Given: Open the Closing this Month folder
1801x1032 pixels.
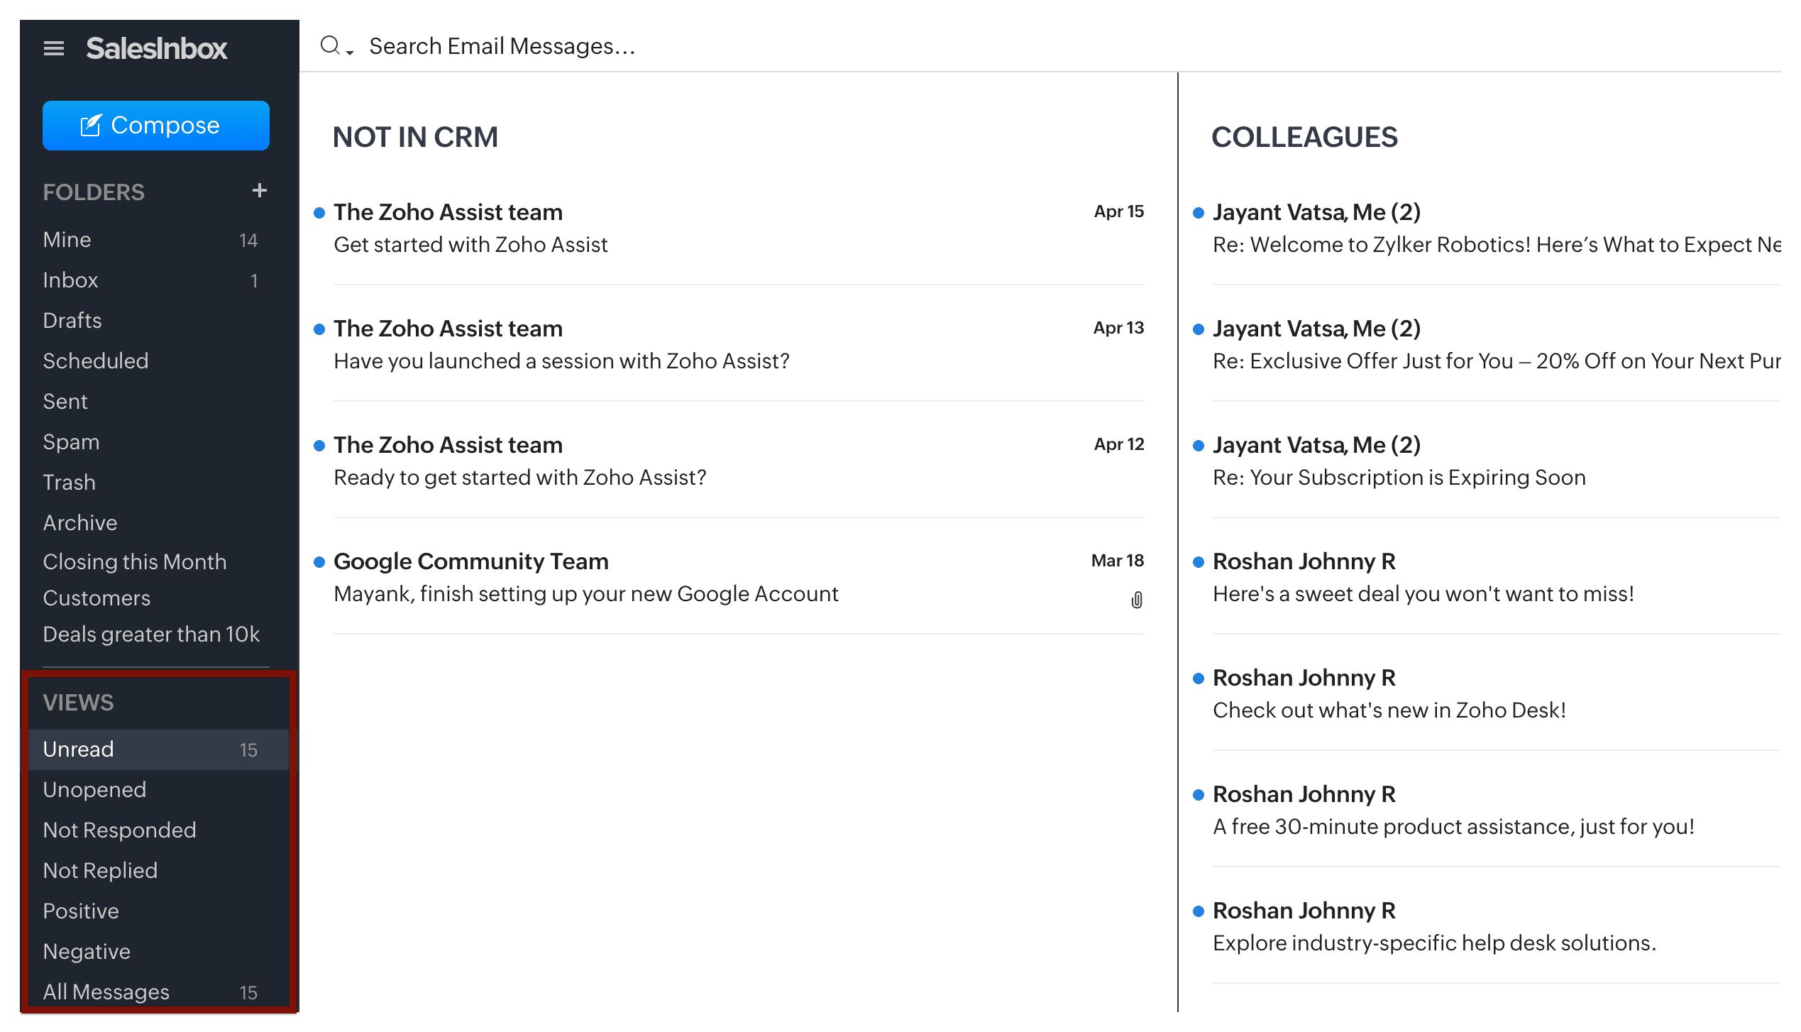Looking at the screenshot, I should tap(135, 562).
